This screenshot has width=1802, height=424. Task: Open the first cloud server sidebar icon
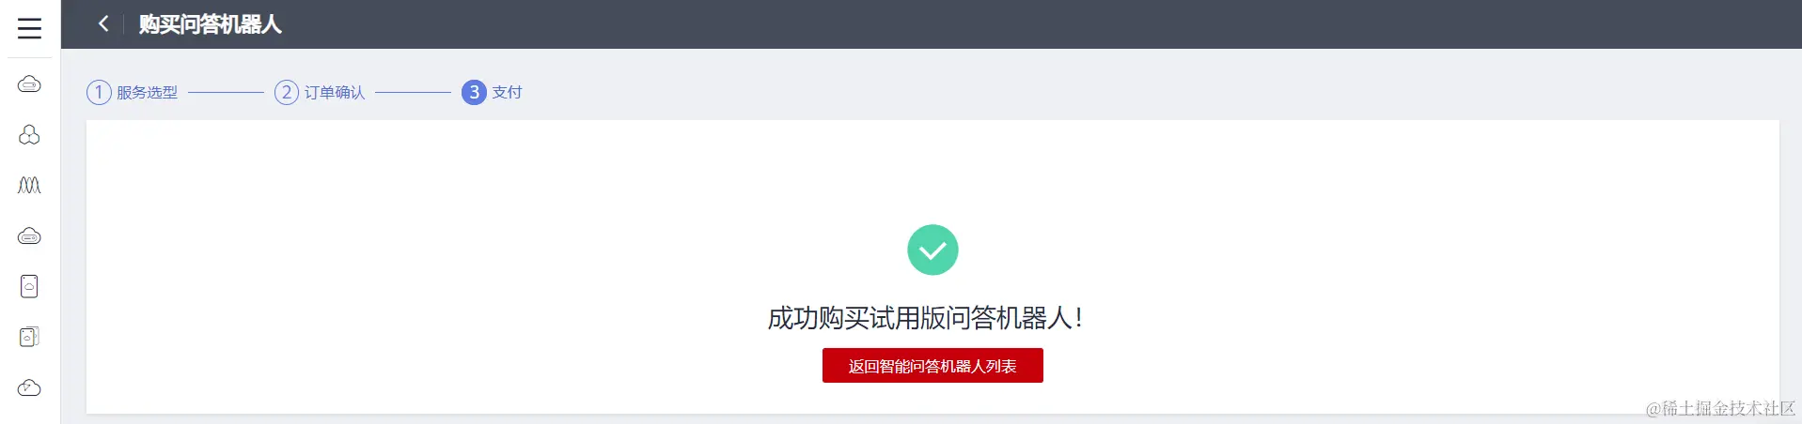29,84
